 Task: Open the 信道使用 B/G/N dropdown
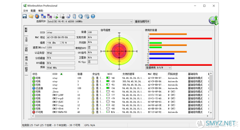tap(158, 68)
